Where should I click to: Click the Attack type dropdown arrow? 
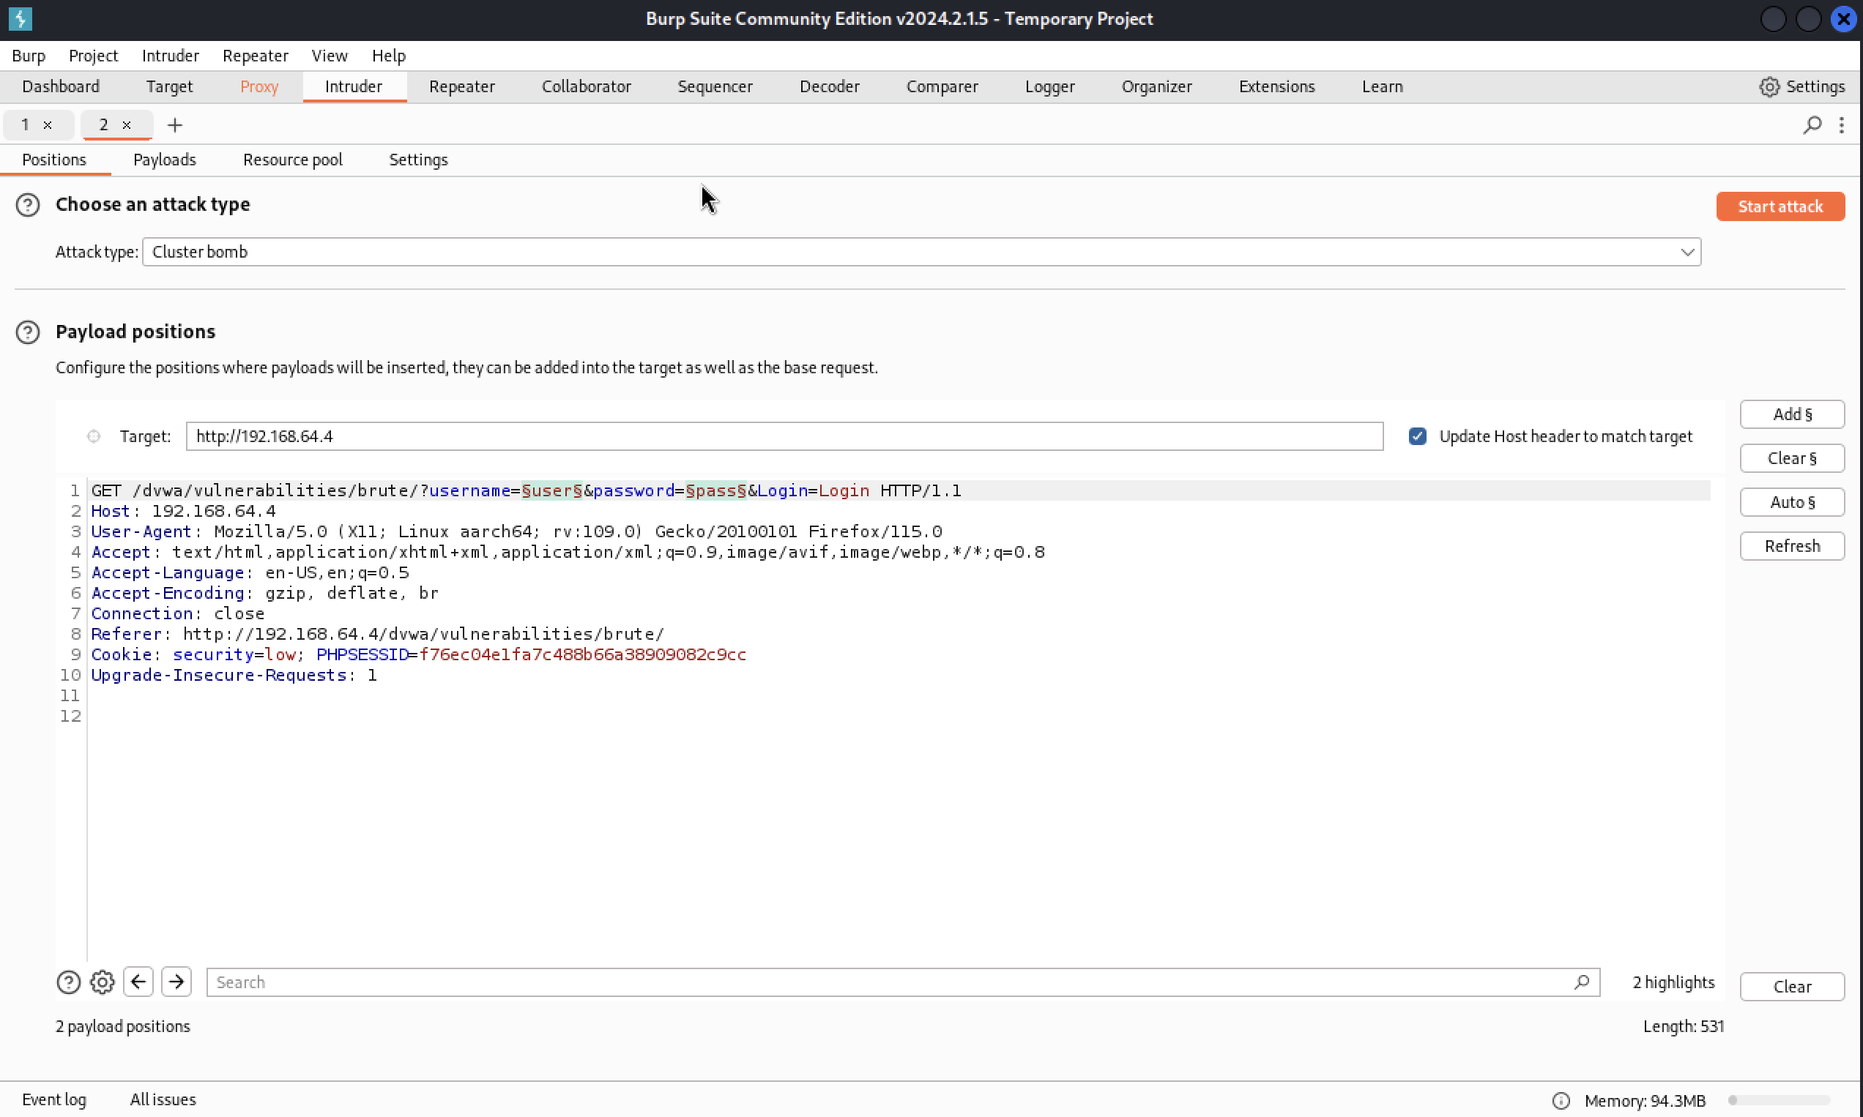[x=1687, y=252]
